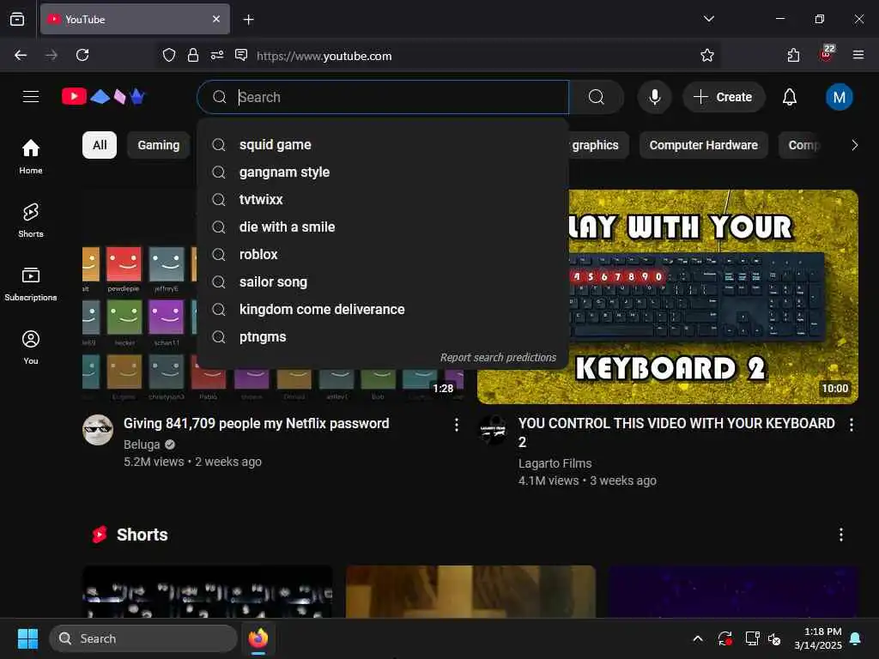Open the notifications bell
Screen dimensions: 879x659
pyautogui.click(x=790, y=97)
